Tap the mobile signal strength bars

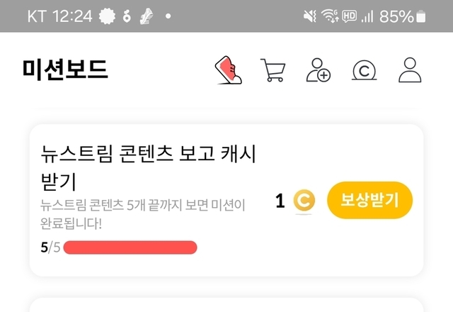pyautogui.click(x=367, y=16)
